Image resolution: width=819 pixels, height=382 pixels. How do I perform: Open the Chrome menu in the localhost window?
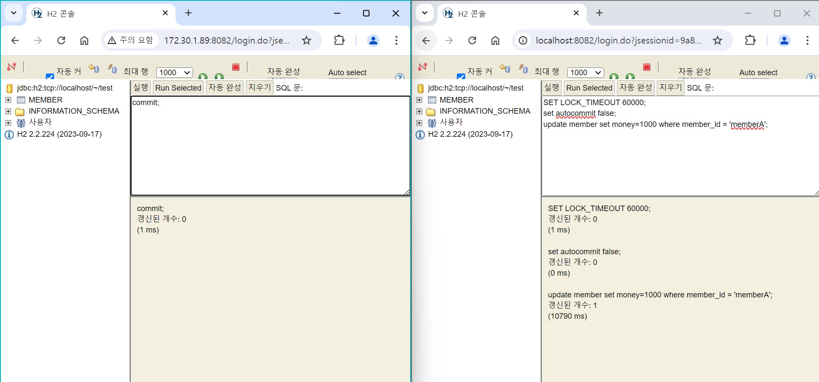(x=807, y=40)
